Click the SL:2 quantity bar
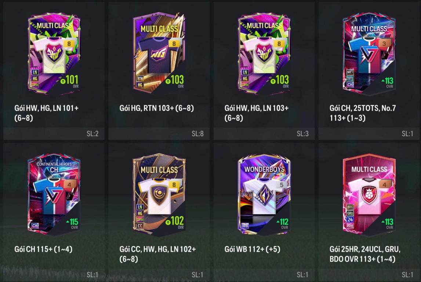The width and height of the screenshot is (421, 282). click(54, 134)
